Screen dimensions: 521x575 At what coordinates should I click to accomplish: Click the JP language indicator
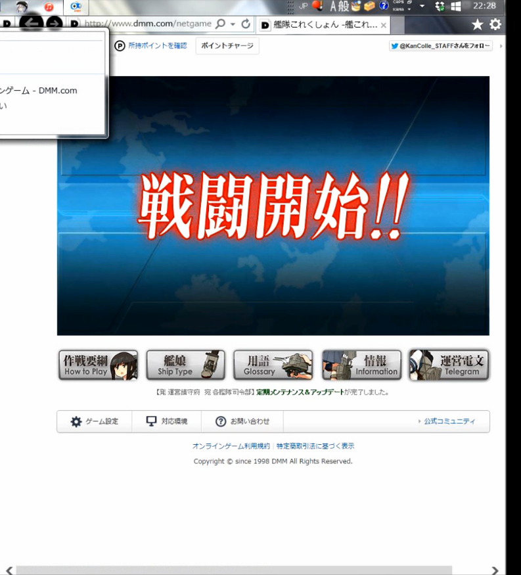(303, 6)
